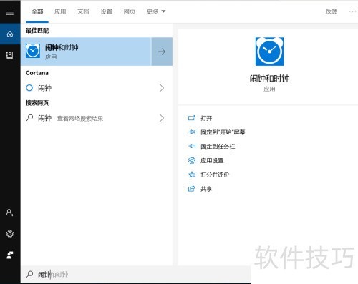Switch to the 设置 tab
This screenshot has width=358, height=284.
107,11
